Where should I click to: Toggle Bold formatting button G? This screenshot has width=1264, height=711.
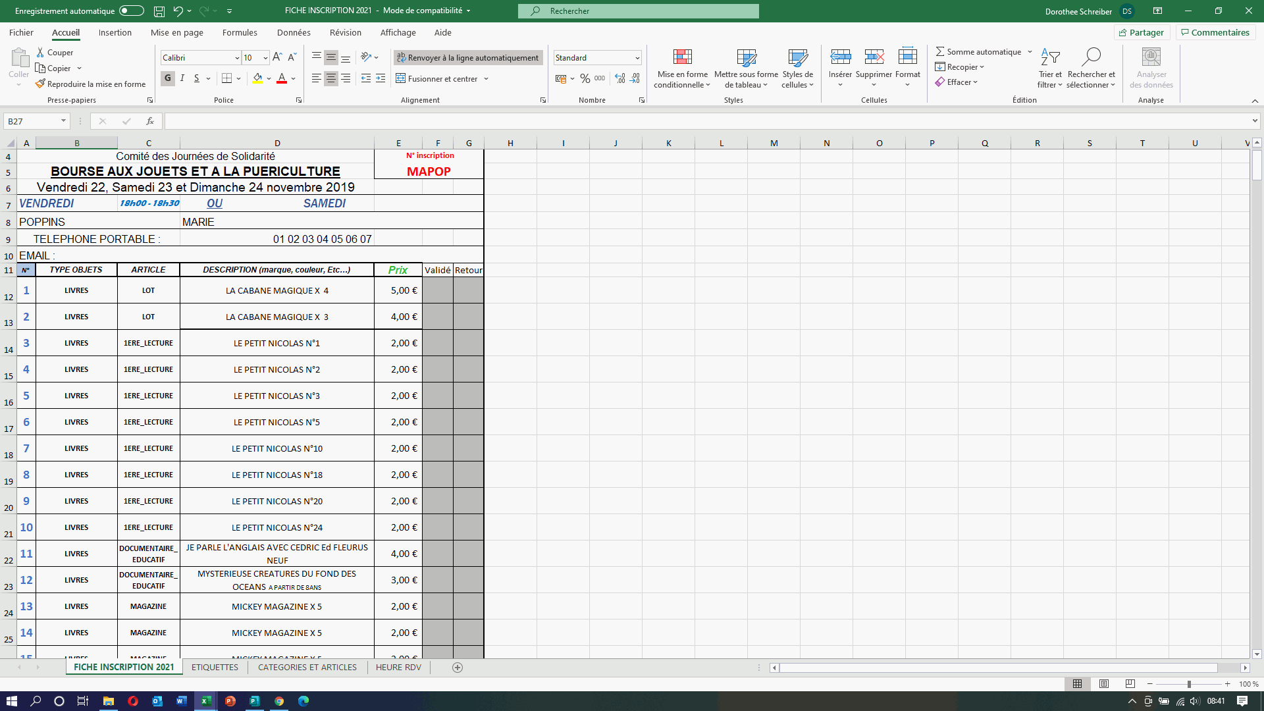click(168, 78)
